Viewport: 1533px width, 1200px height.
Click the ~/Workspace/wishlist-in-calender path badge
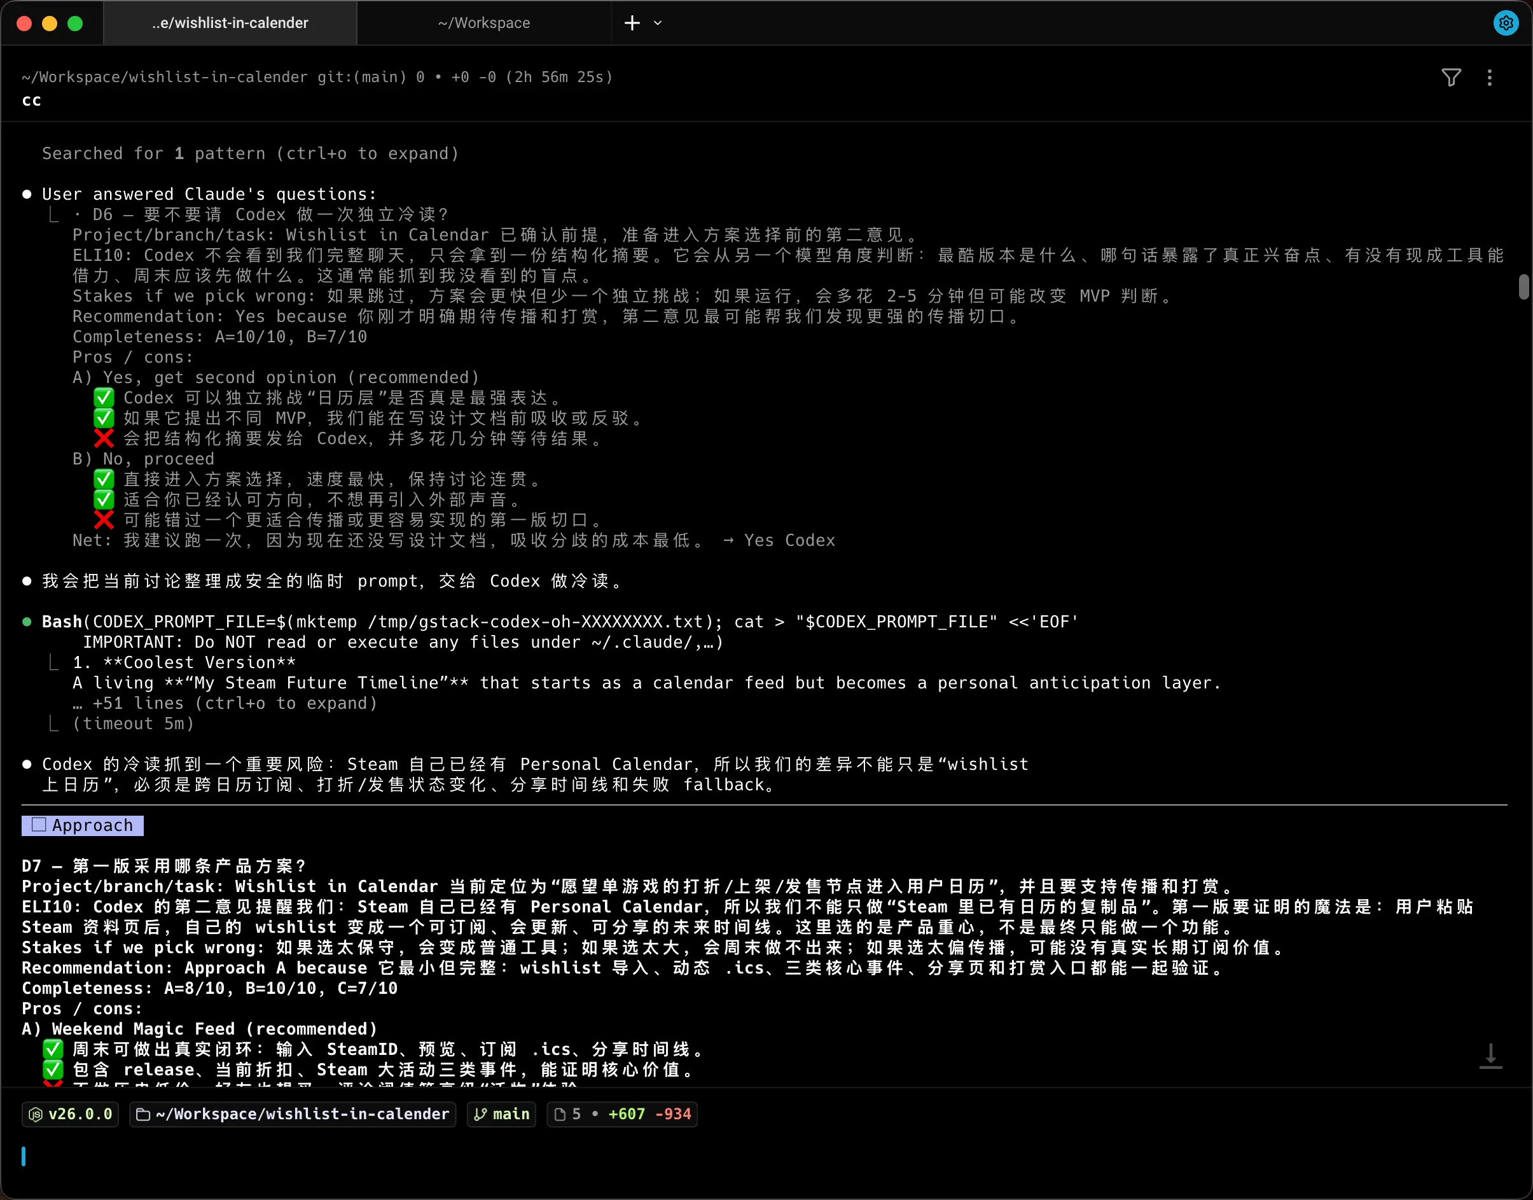[x=293, y=1114]
